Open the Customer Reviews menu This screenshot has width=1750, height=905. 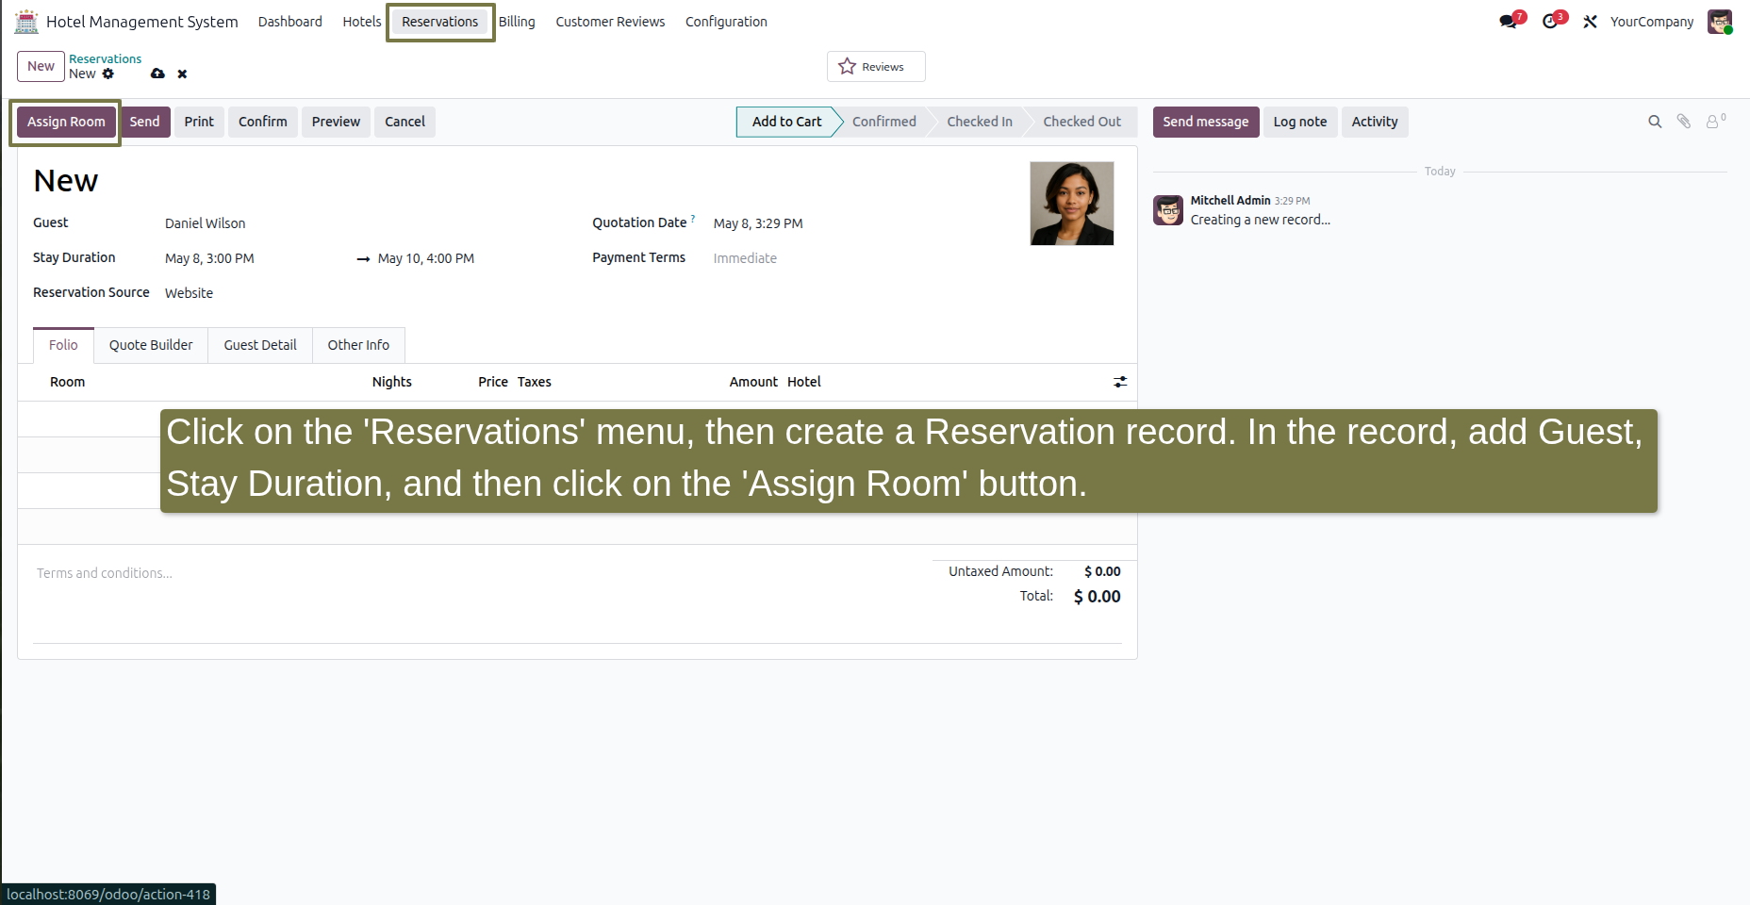(610, 22)
